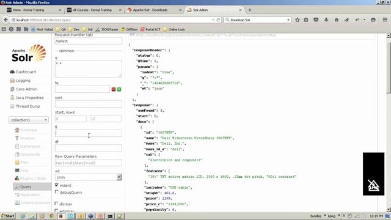
Task: Expand the collection1 core selector
Action: [x=29, y=120]
